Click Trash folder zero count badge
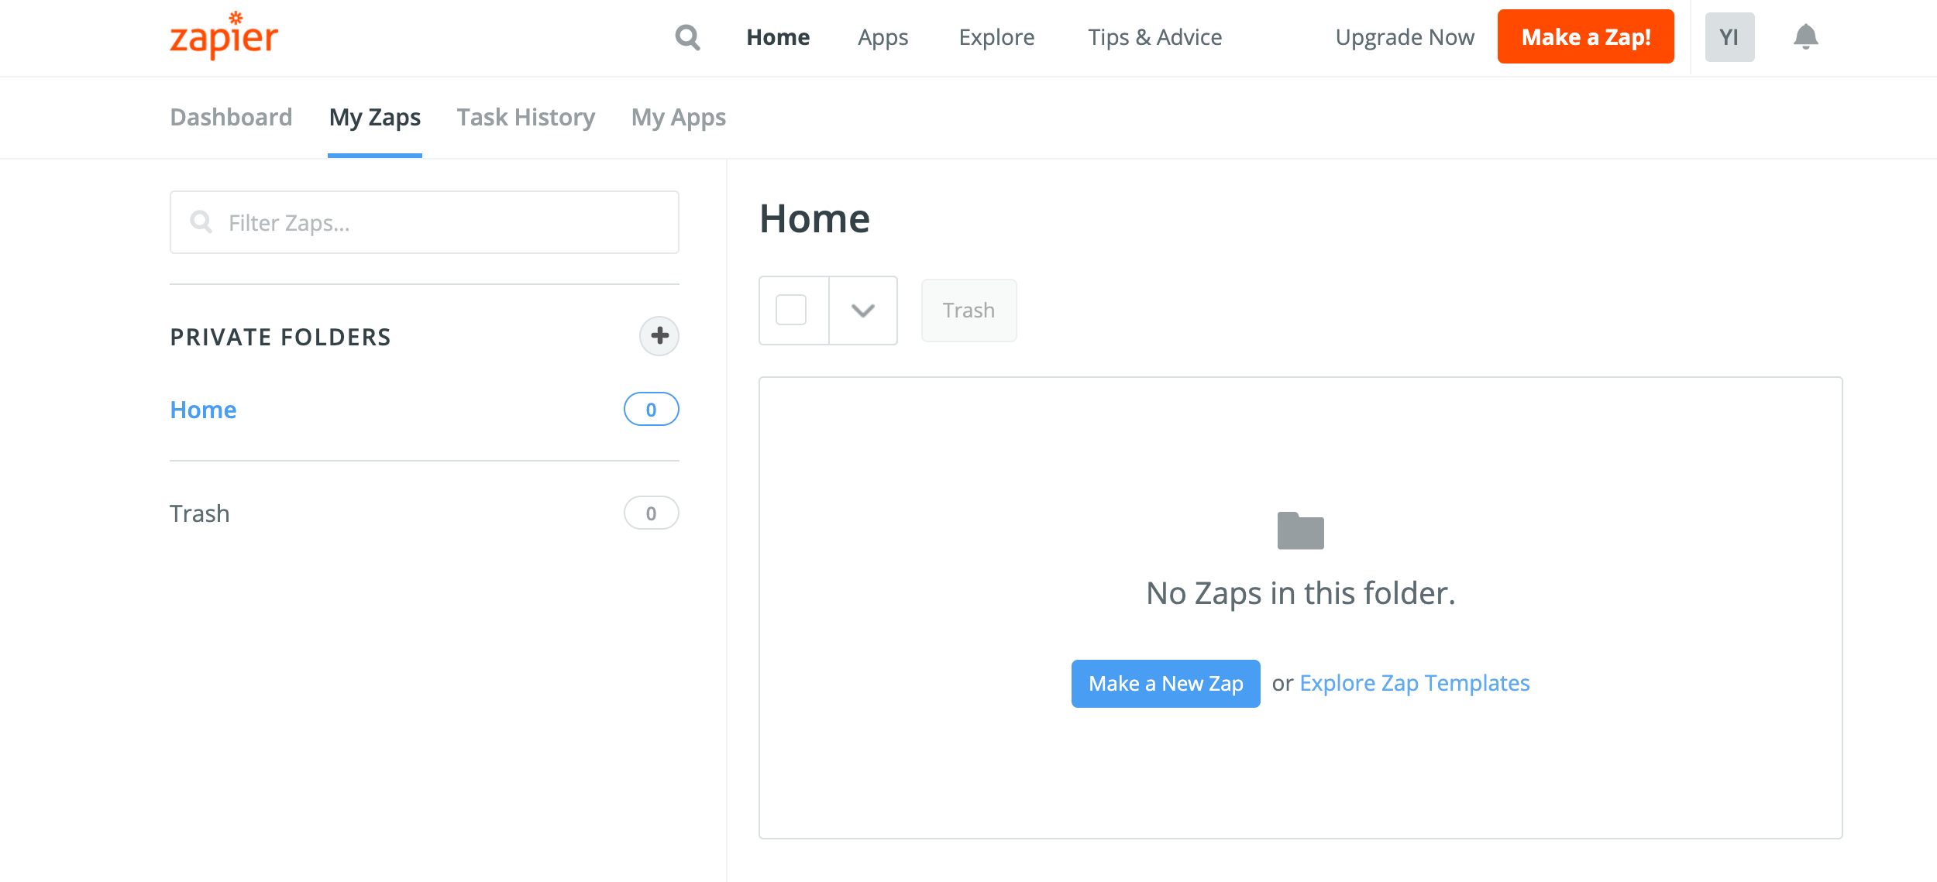Viewport: 1937px width, 882px height. [x=651, y=513]
